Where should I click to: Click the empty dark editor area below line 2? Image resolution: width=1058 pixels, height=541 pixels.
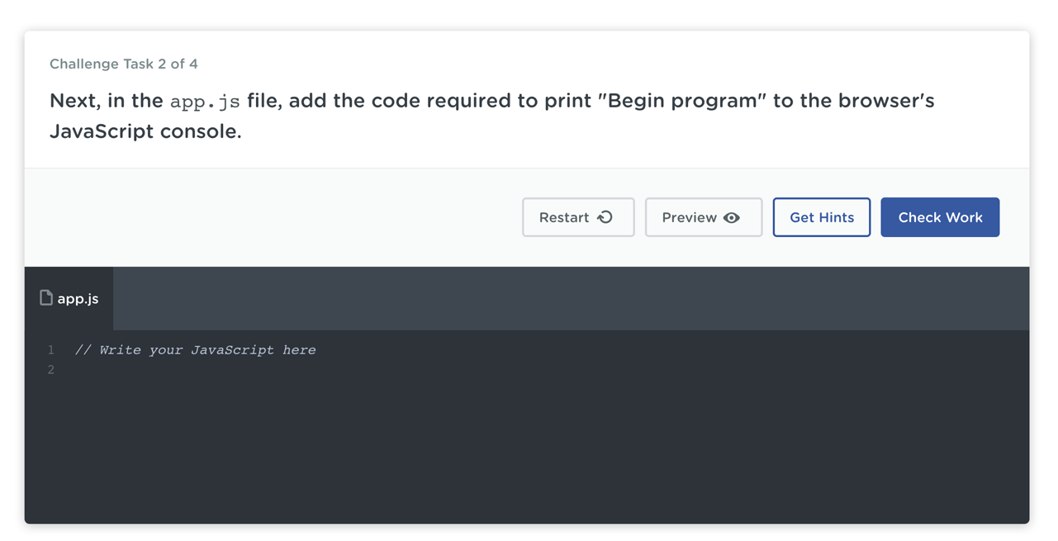coord(529,454)
